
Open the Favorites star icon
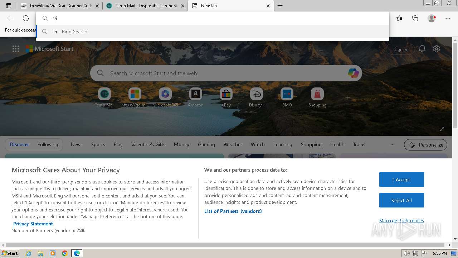click(x=399, y=18)
